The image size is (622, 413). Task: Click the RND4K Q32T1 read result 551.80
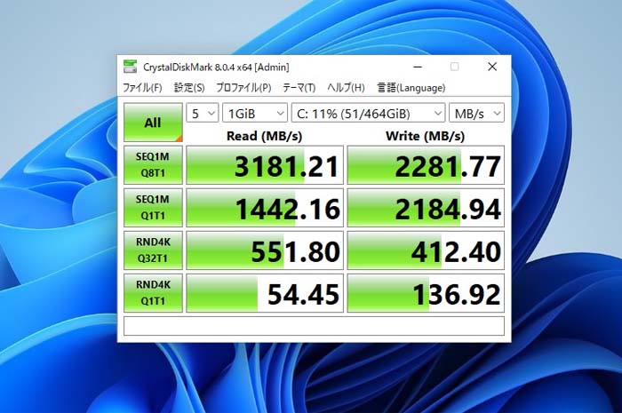click(x=265, y=250)
